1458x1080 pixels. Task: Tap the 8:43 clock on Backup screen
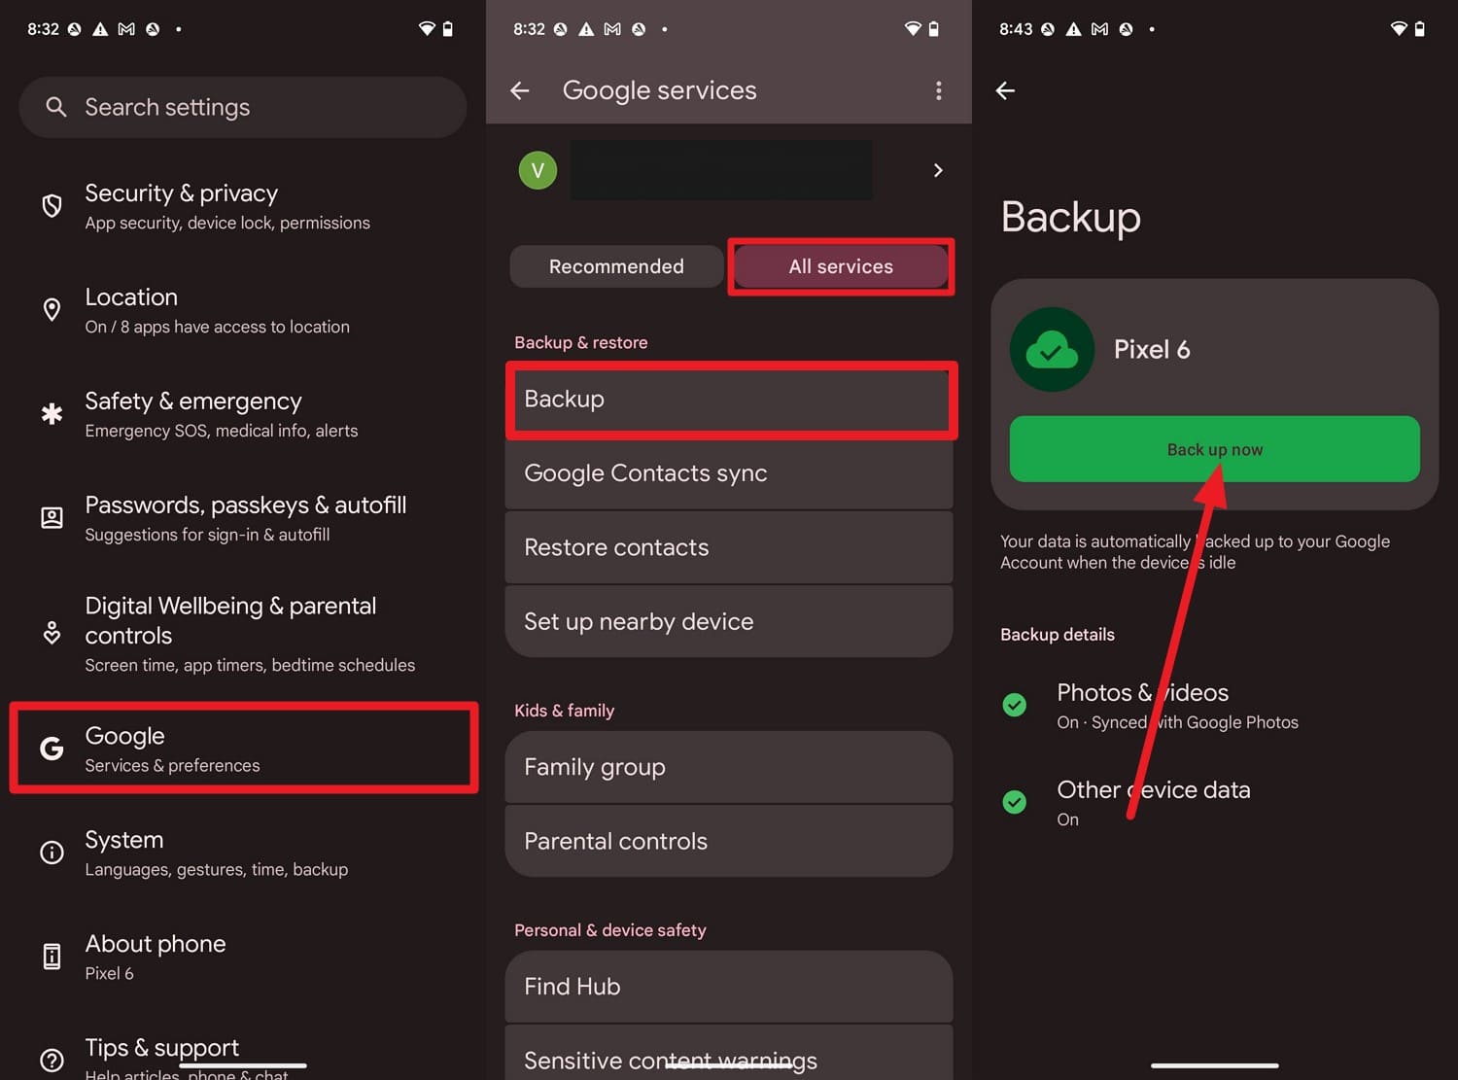pos(1016,29)
